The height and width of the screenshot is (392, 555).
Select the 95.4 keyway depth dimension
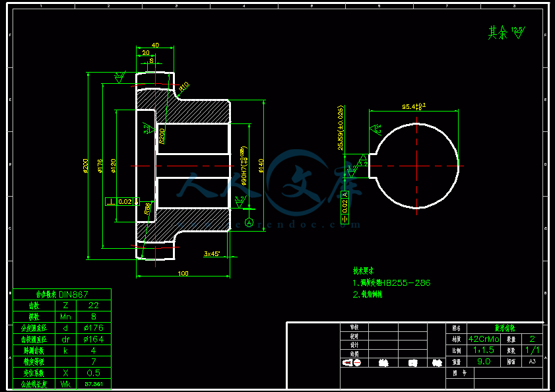click(x=413, y=106)
